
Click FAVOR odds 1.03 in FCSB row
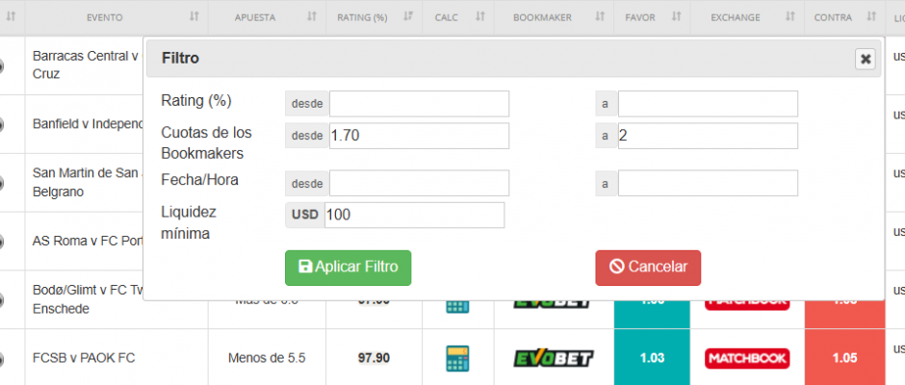652,358
